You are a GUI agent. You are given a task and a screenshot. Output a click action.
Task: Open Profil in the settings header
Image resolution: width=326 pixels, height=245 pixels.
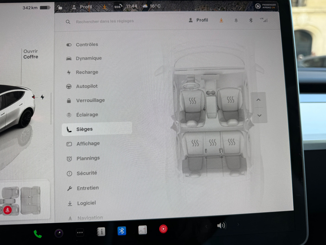[x=199, y=20]
